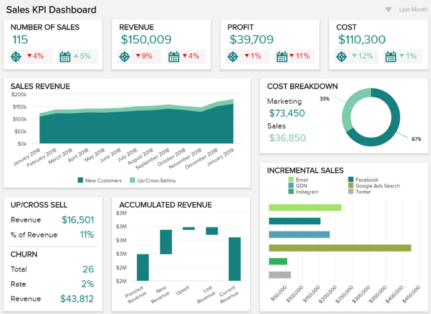This screenshot has height=314, width=431.
Task: Open the Last Month filter dropdown arrow
Action: (x=388, y=10)
